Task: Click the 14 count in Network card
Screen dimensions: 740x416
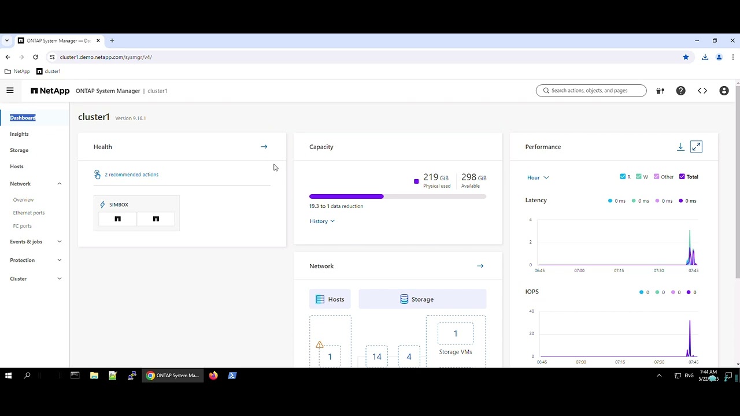Action: (377, 356)
